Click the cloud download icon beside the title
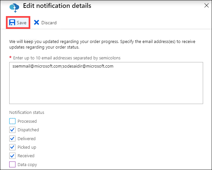 (14, 8)
